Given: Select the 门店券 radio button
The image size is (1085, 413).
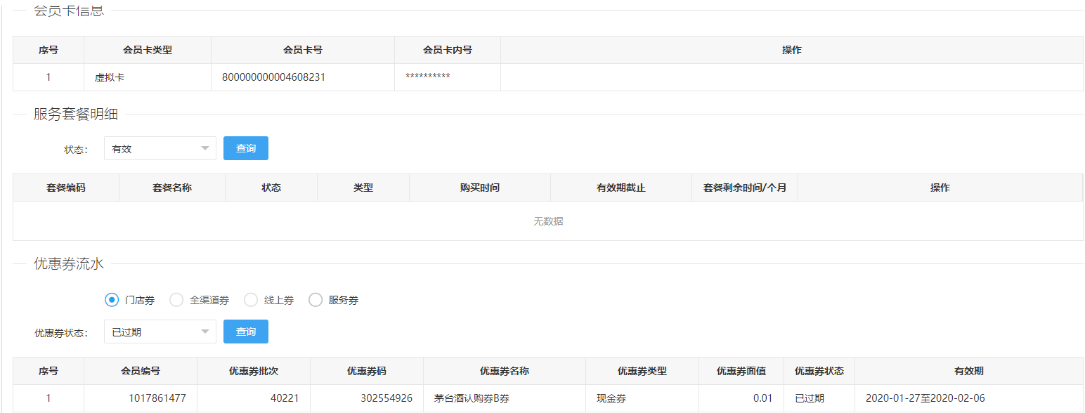Looking at the screenshot, I should [112, 300].
